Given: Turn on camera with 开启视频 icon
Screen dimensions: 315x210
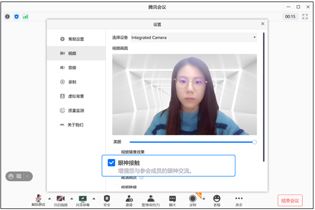Looking at the screenshot, I should point(60,199).
